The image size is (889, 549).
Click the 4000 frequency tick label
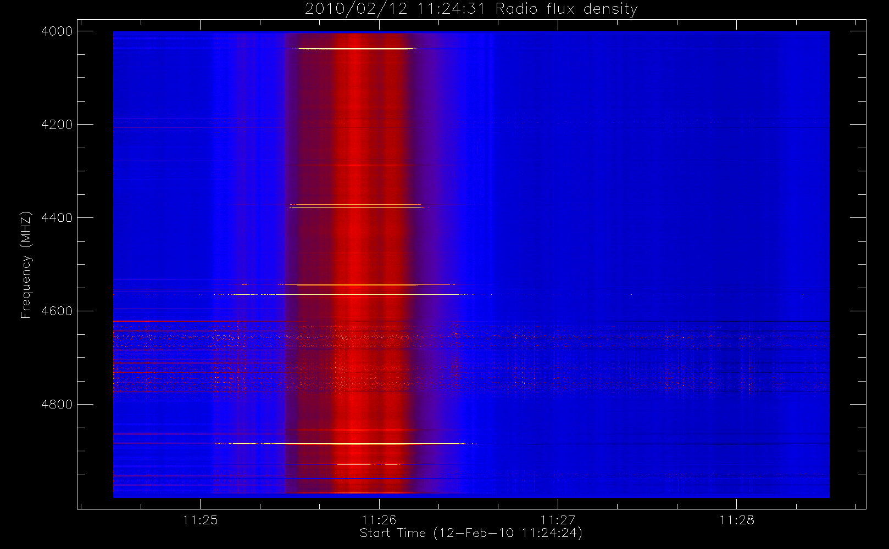pos(57,31)
